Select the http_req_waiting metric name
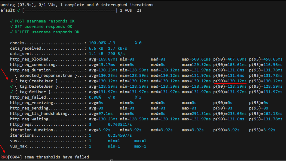Viewport: 286px width, 161px height. coord(29,119)
